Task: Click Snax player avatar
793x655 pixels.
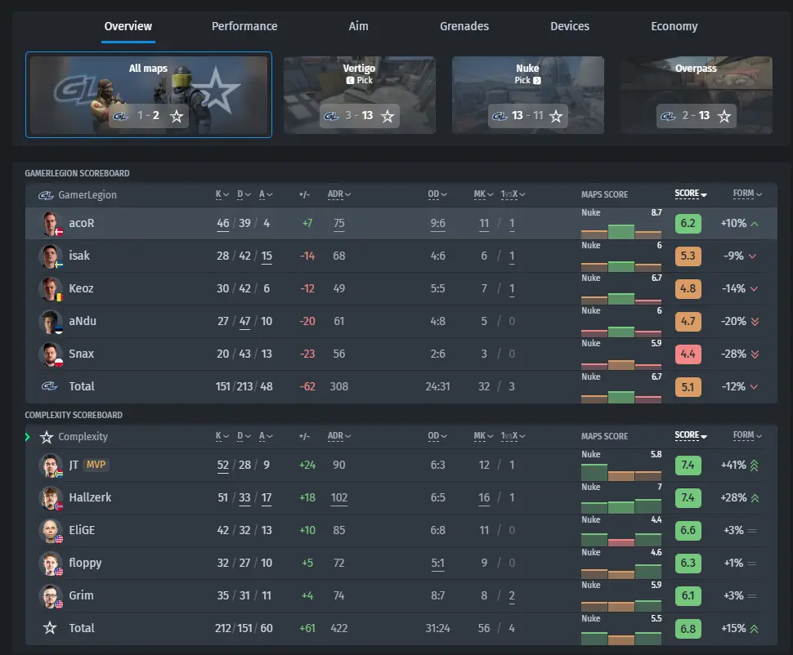Action: (x=51, y=354)
